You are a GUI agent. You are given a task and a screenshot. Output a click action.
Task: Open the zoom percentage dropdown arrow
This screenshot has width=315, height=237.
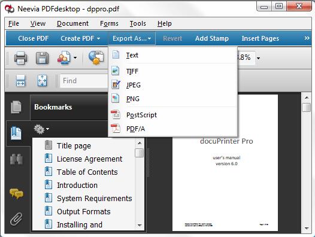(x=258, y=59)
